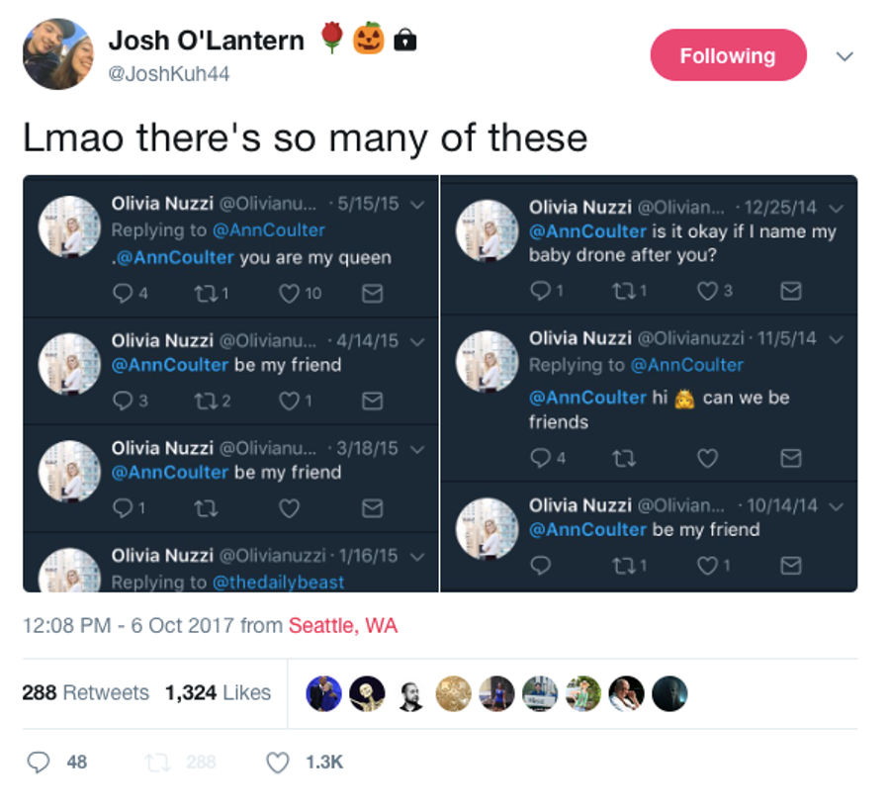Image resolution: width=890 pixels, height=810 pixels.
Task: Expand the chevron on the 12/25/14 tweet
Action: tap(836, 209)
